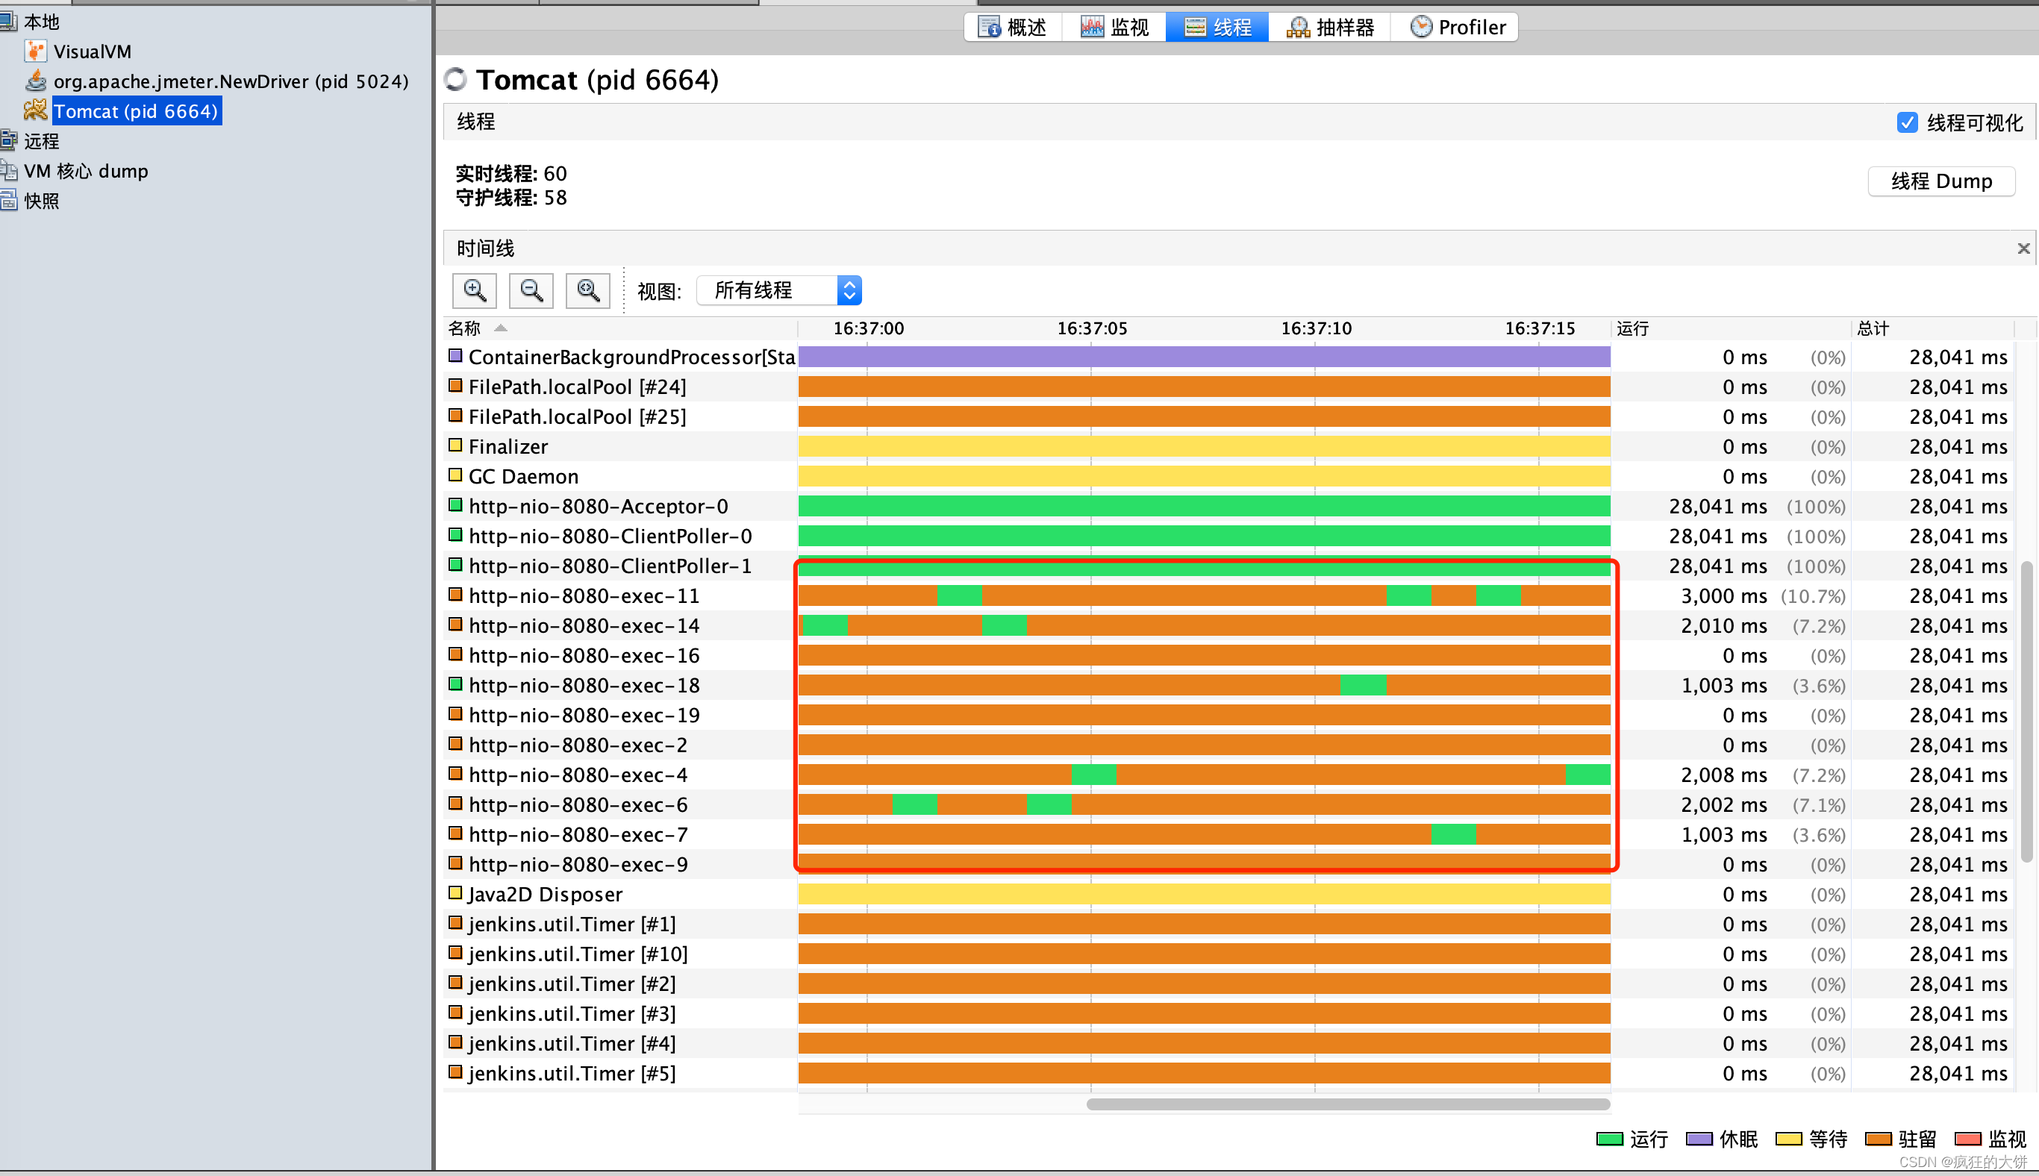This screenshot has width=2039, height=1176.
Task: Click the 休眠 purple legend swatch
Action: pyautogui.click(x=1699, y=1139)
